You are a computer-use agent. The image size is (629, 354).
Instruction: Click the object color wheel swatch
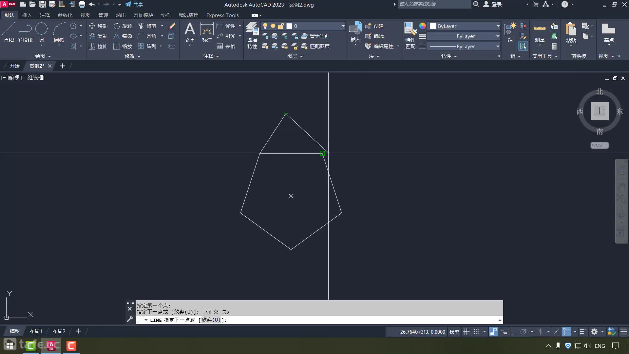coord(423,26)
